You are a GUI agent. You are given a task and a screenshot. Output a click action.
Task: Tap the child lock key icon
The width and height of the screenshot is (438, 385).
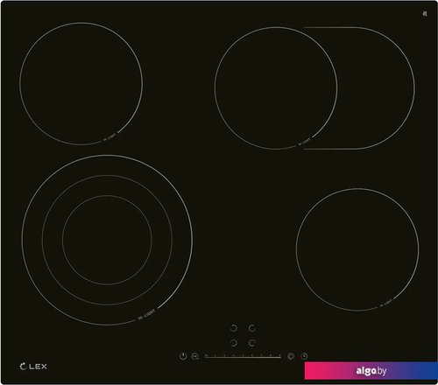194,356
